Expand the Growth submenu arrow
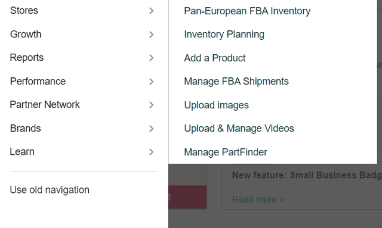382x228 pixels. [x=151, y=35]
